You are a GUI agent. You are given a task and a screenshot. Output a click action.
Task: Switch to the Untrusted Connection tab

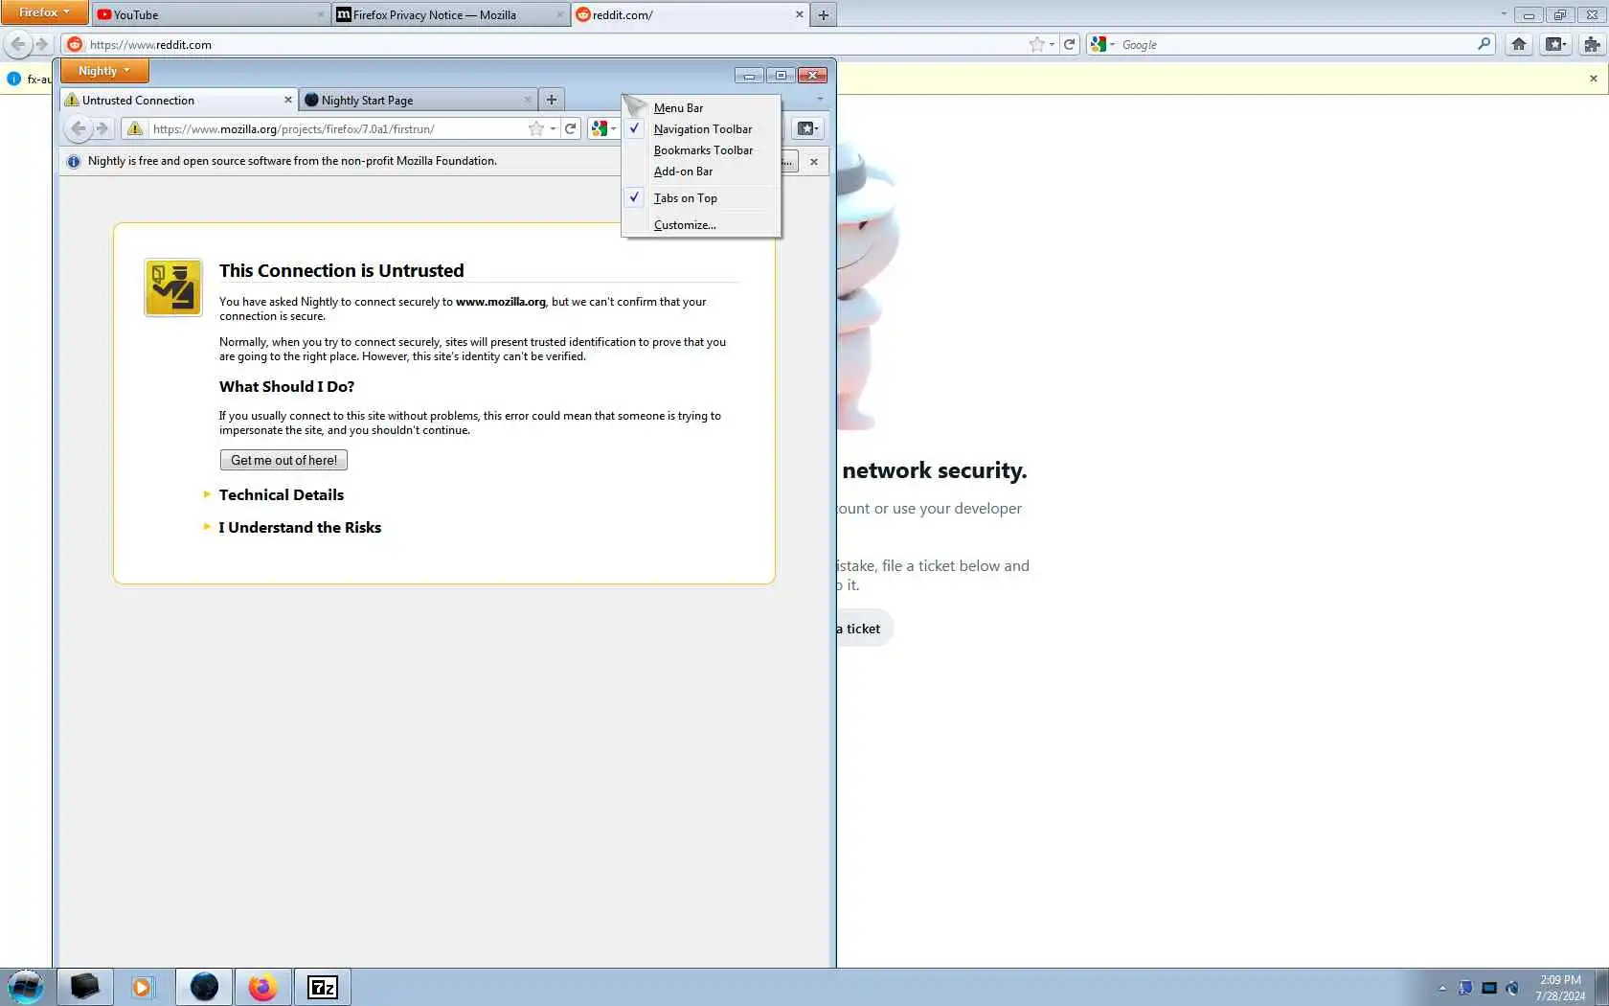[x=179, y=100]
